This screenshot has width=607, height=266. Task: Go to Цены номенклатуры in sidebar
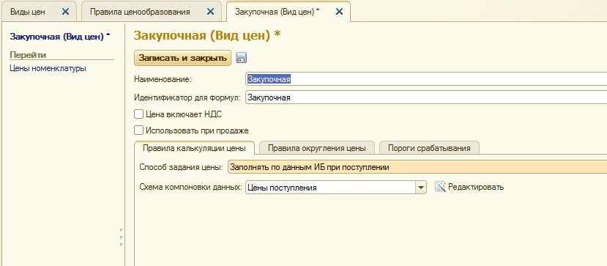point(48,69)
